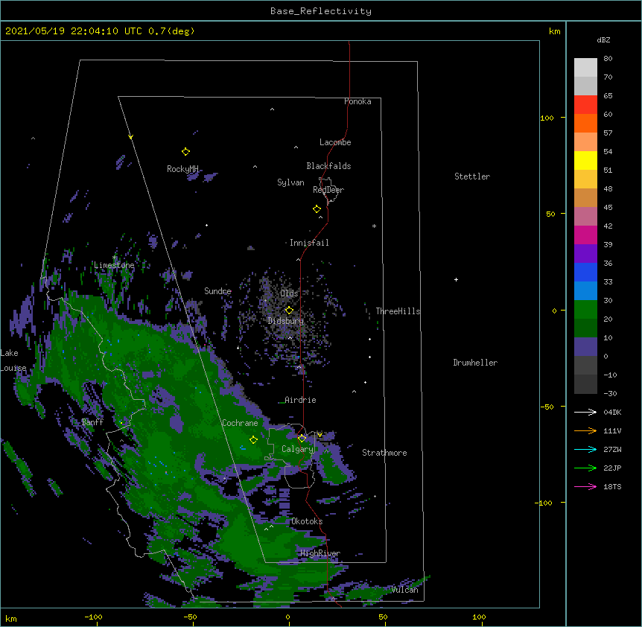
Task: Click the Calgary city label
Action: (x=297, y=449)
